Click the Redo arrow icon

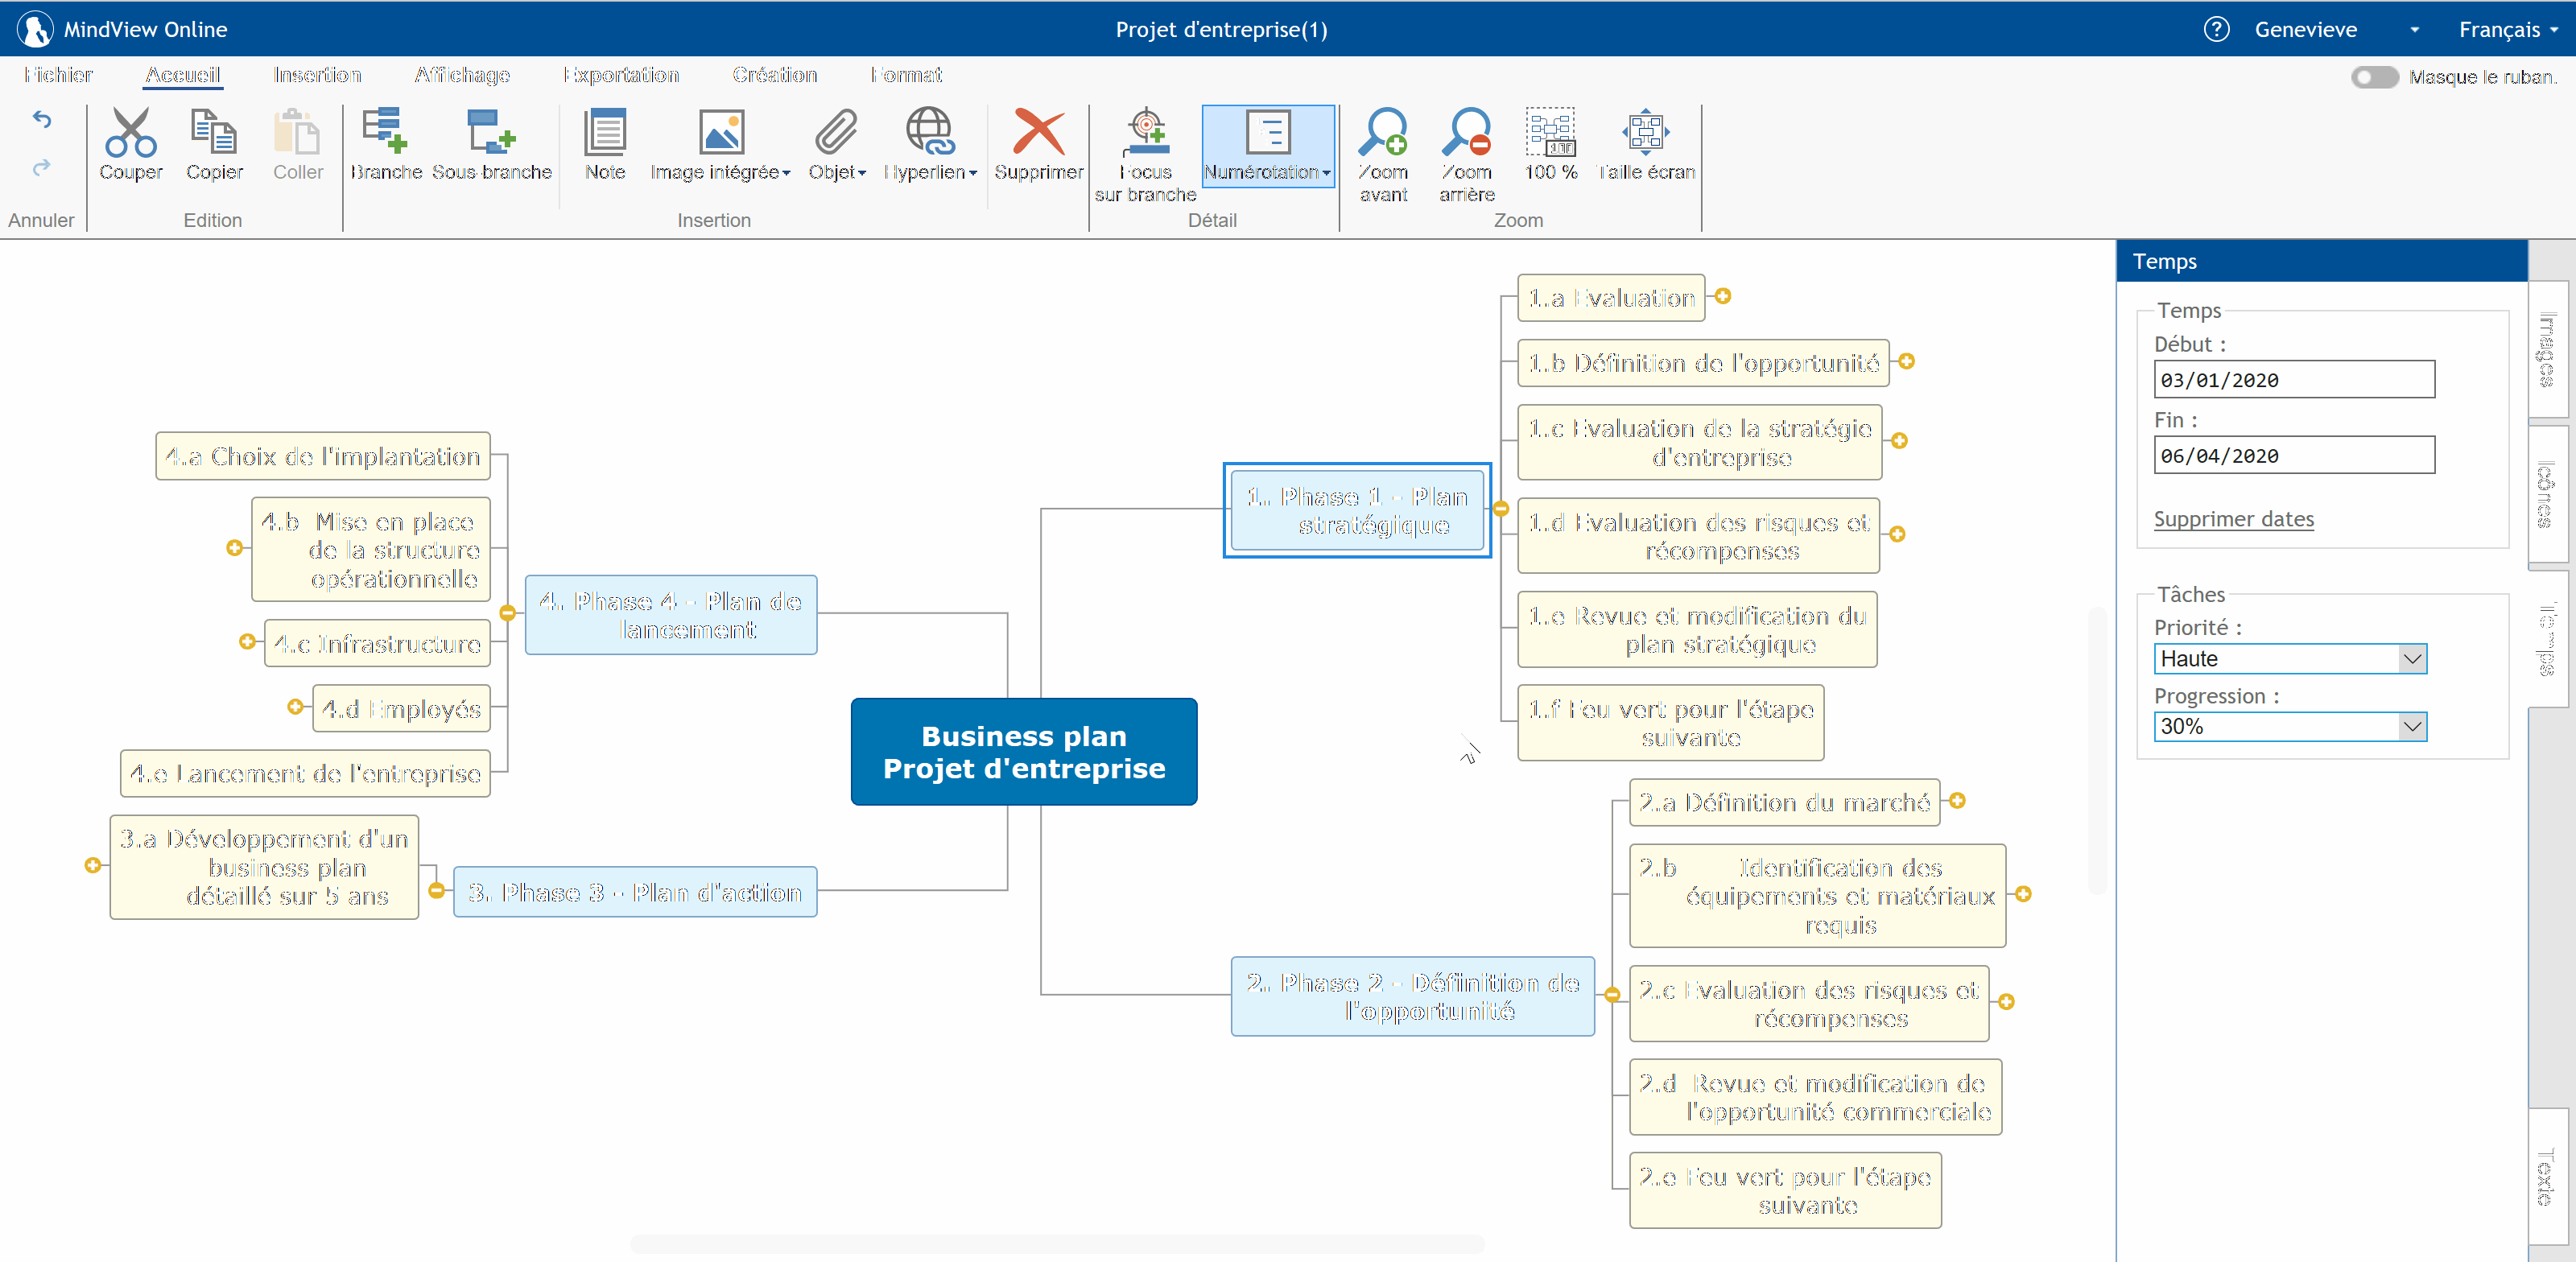41,167
